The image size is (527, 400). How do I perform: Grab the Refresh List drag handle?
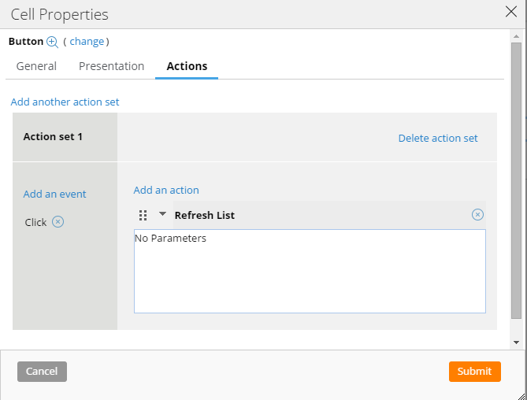(143, 215)
